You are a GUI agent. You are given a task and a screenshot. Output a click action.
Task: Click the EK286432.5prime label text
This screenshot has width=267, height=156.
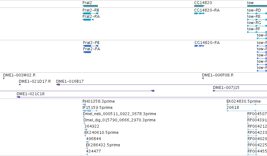click(x=103, y=145)
